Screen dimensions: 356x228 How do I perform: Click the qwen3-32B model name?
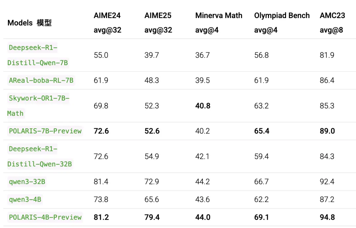point(27,182)
